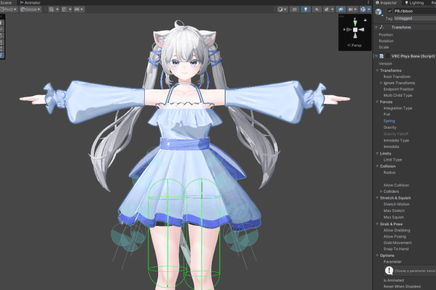Toggle 2D view mode
This screenshot has width=436, height=290.
(294, 10)
